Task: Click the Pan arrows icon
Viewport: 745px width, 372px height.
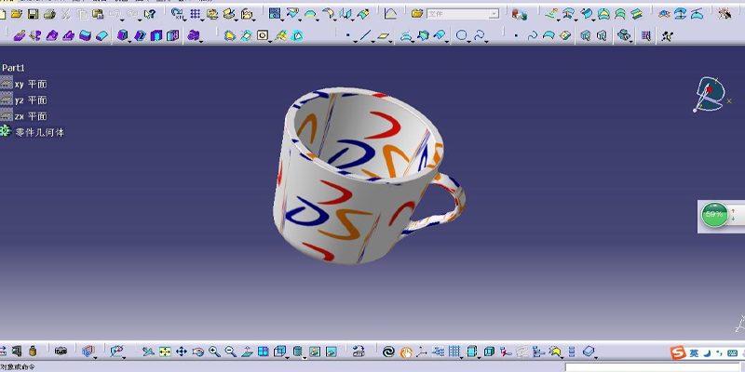Action: [182, 352]
